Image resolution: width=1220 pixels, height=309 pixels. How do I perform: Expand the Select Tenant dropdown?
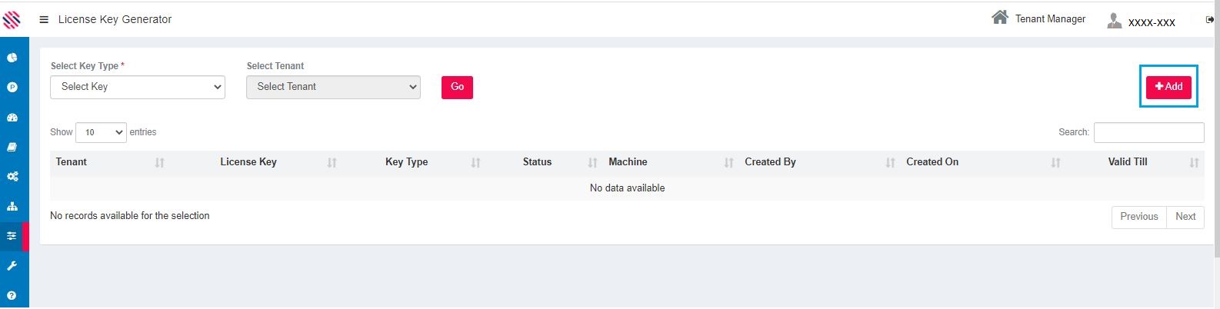pyautogui.click(x=333, y=87)
